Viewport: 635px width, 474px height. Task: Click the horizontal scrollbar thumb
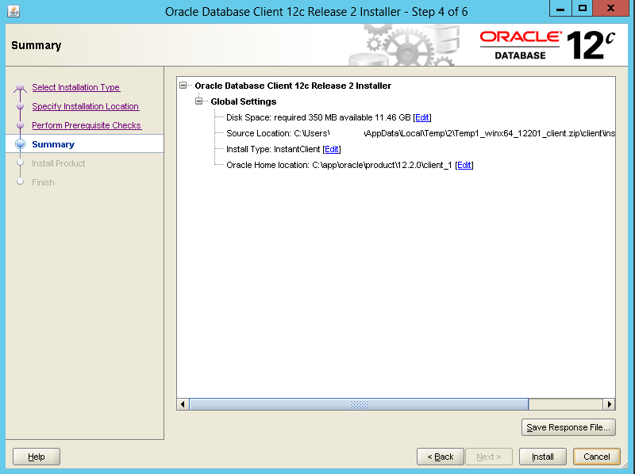[x=359, y=404]
